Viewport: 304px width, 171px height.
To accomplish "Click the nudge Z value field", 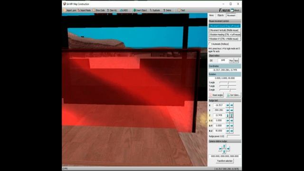I will click(219, 115).
